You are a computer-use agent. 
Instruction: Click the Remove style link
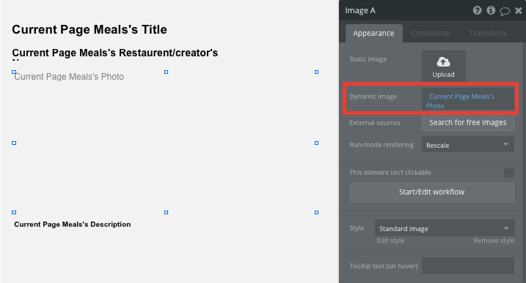tap(494, 241)
